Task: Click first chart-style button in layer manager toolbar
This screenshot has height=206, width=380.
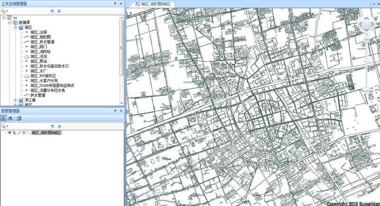Action: point(4,118)
